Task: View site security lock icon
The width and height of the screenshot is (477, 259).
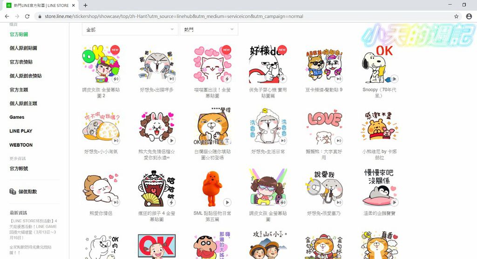Action: click(40, 16)
